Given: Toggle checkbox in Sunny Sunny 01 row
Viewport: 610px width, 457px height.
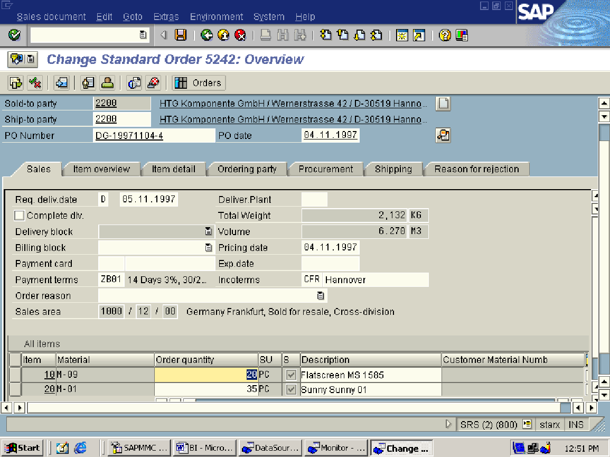Looking at the screenshot, I should tap(291, 389).
